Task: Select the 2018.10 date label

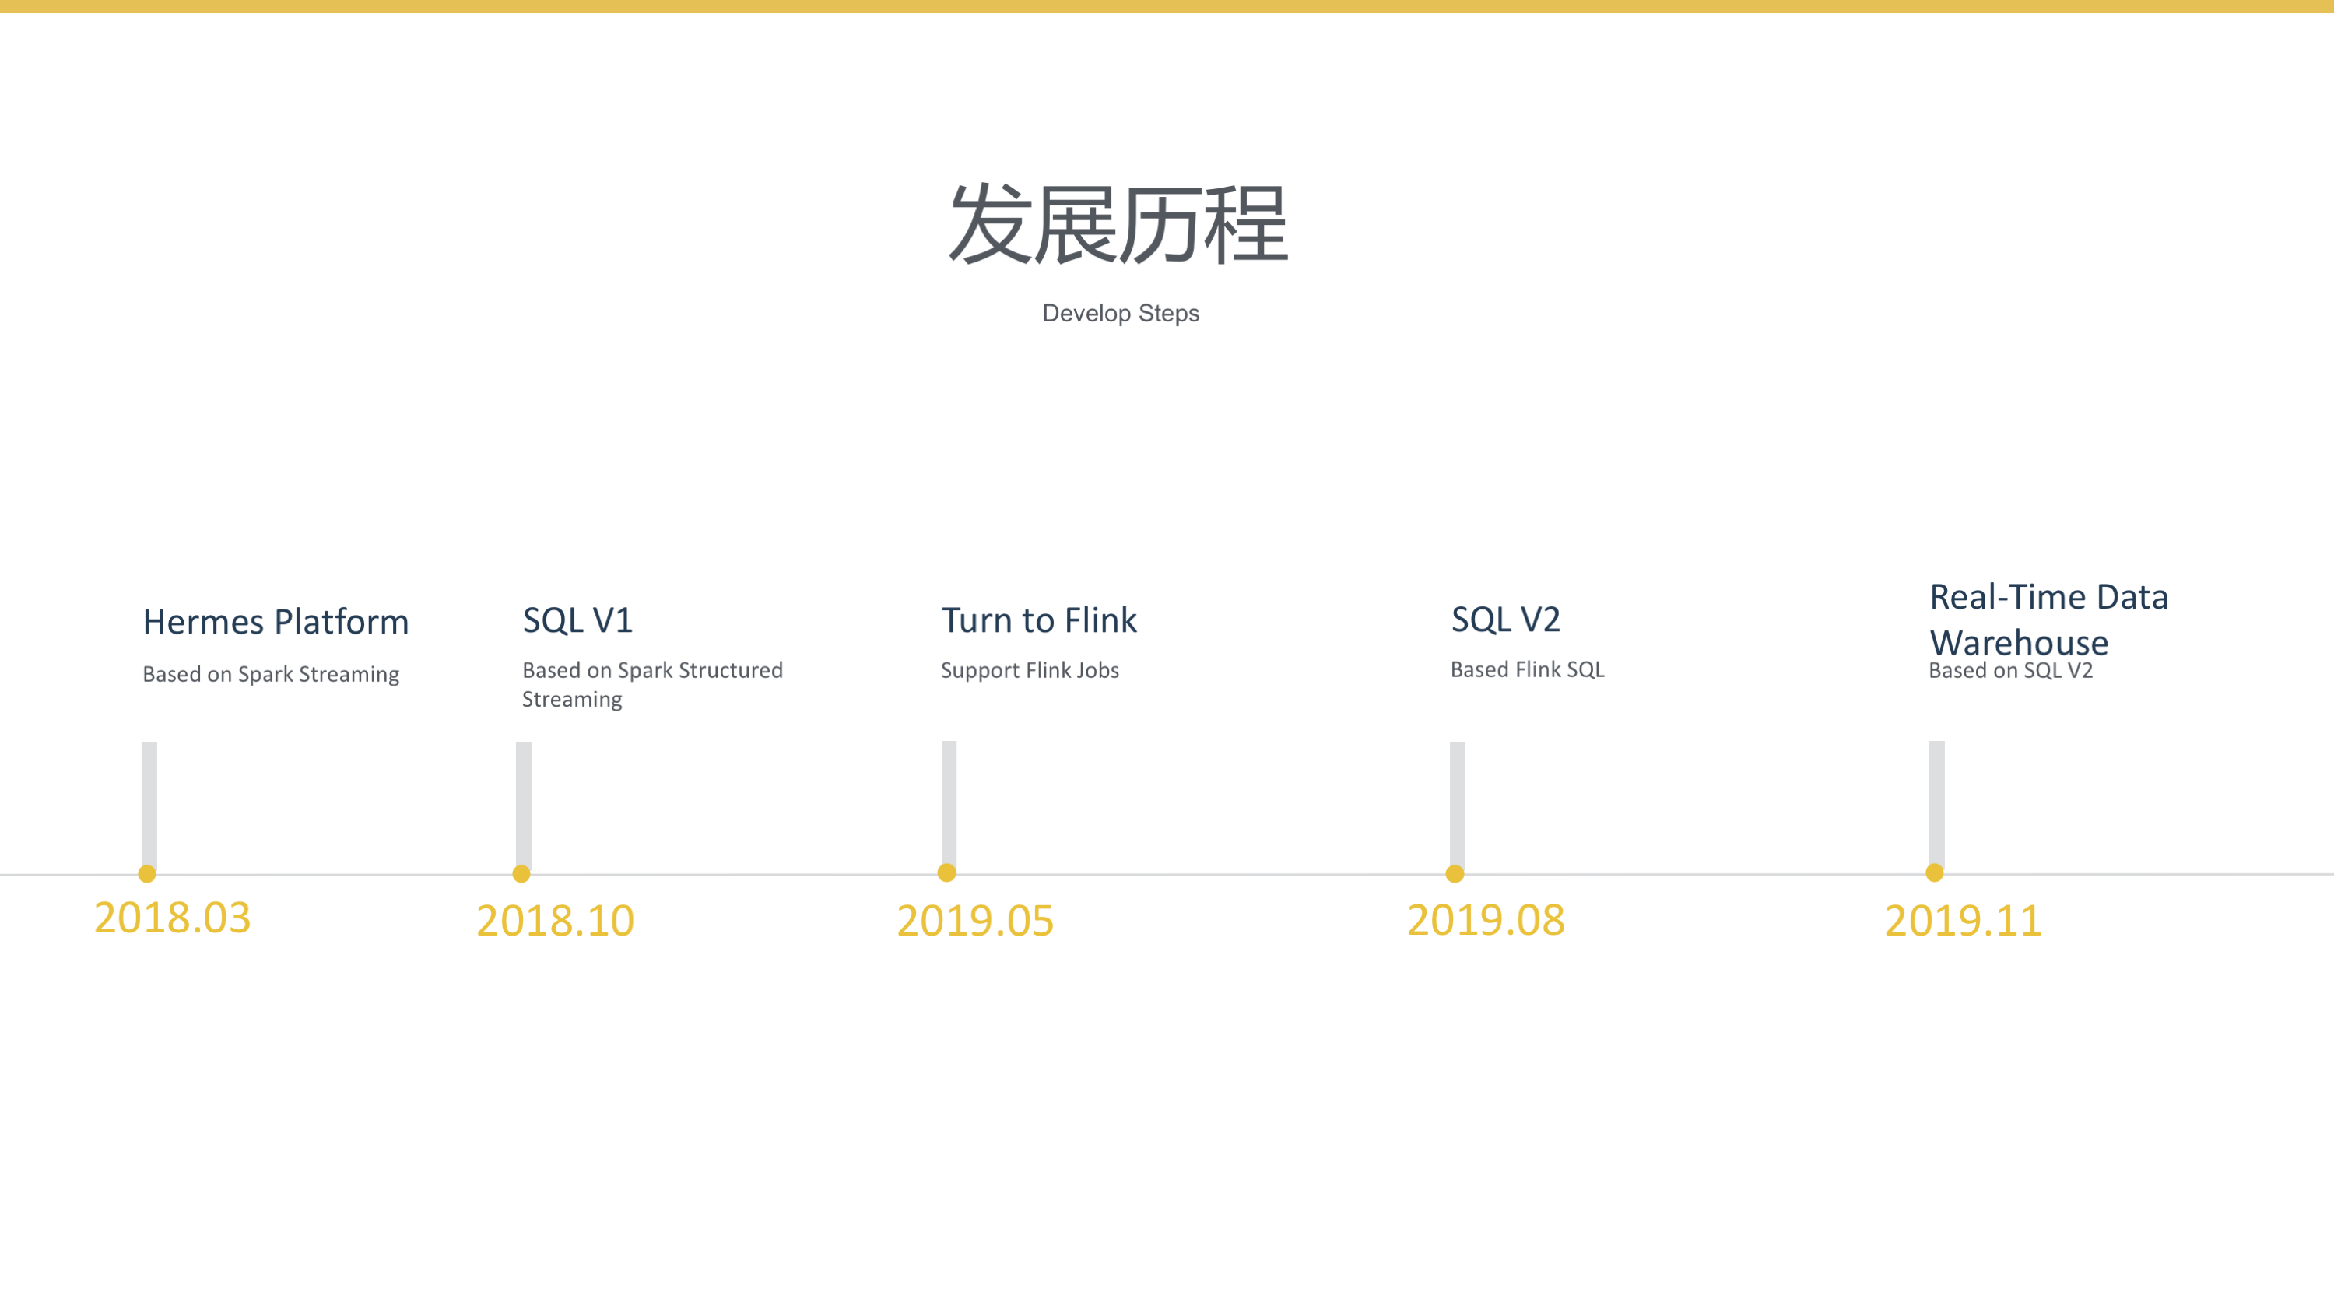Action: click(554, 921)
